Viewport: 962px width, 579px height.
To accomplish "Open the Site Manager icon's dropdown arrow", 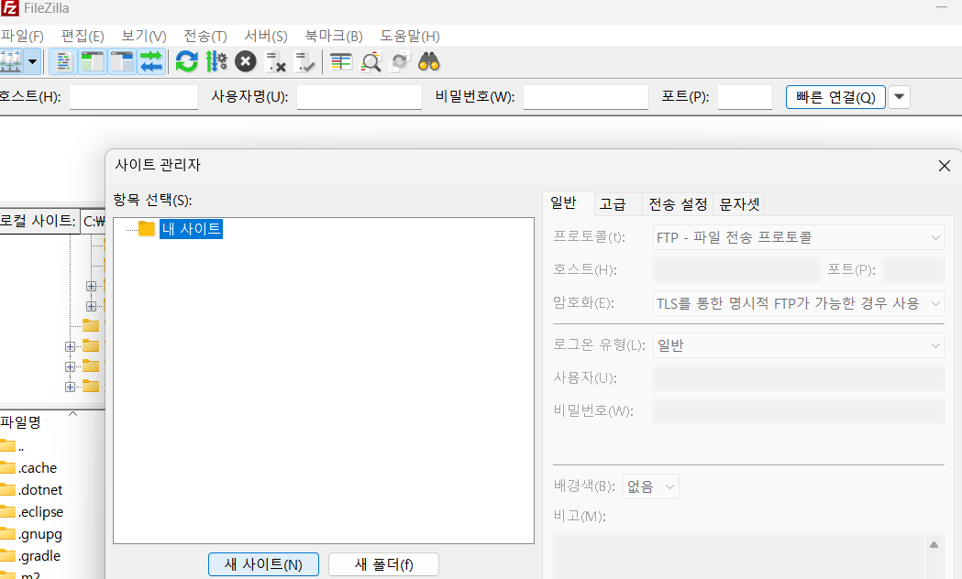I will tap(32, 62).
